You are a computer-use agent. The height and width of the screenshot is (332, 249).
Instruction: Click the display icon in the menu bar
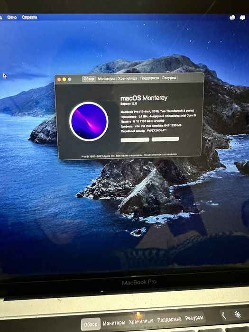pyautogui.click(x=242, y=18)
